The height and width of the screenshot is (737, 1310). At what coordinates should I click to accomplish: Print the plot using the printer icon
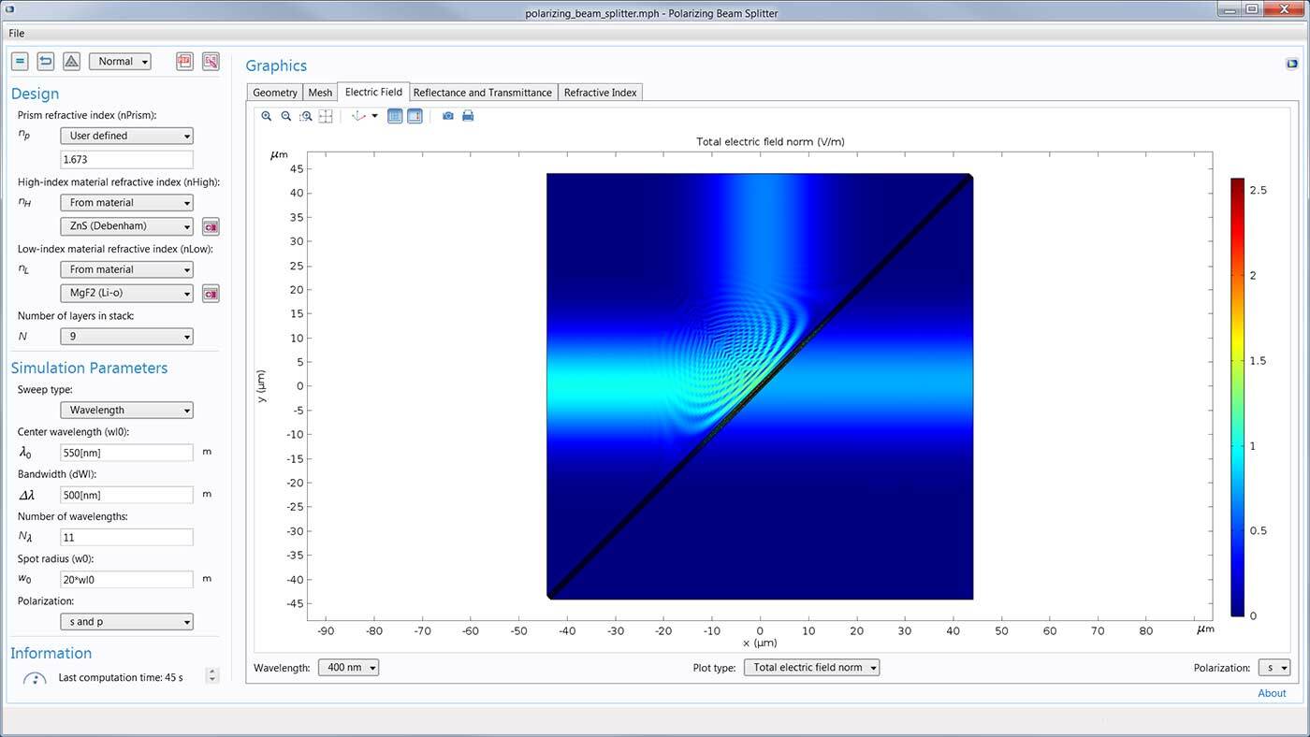[468, 116]
